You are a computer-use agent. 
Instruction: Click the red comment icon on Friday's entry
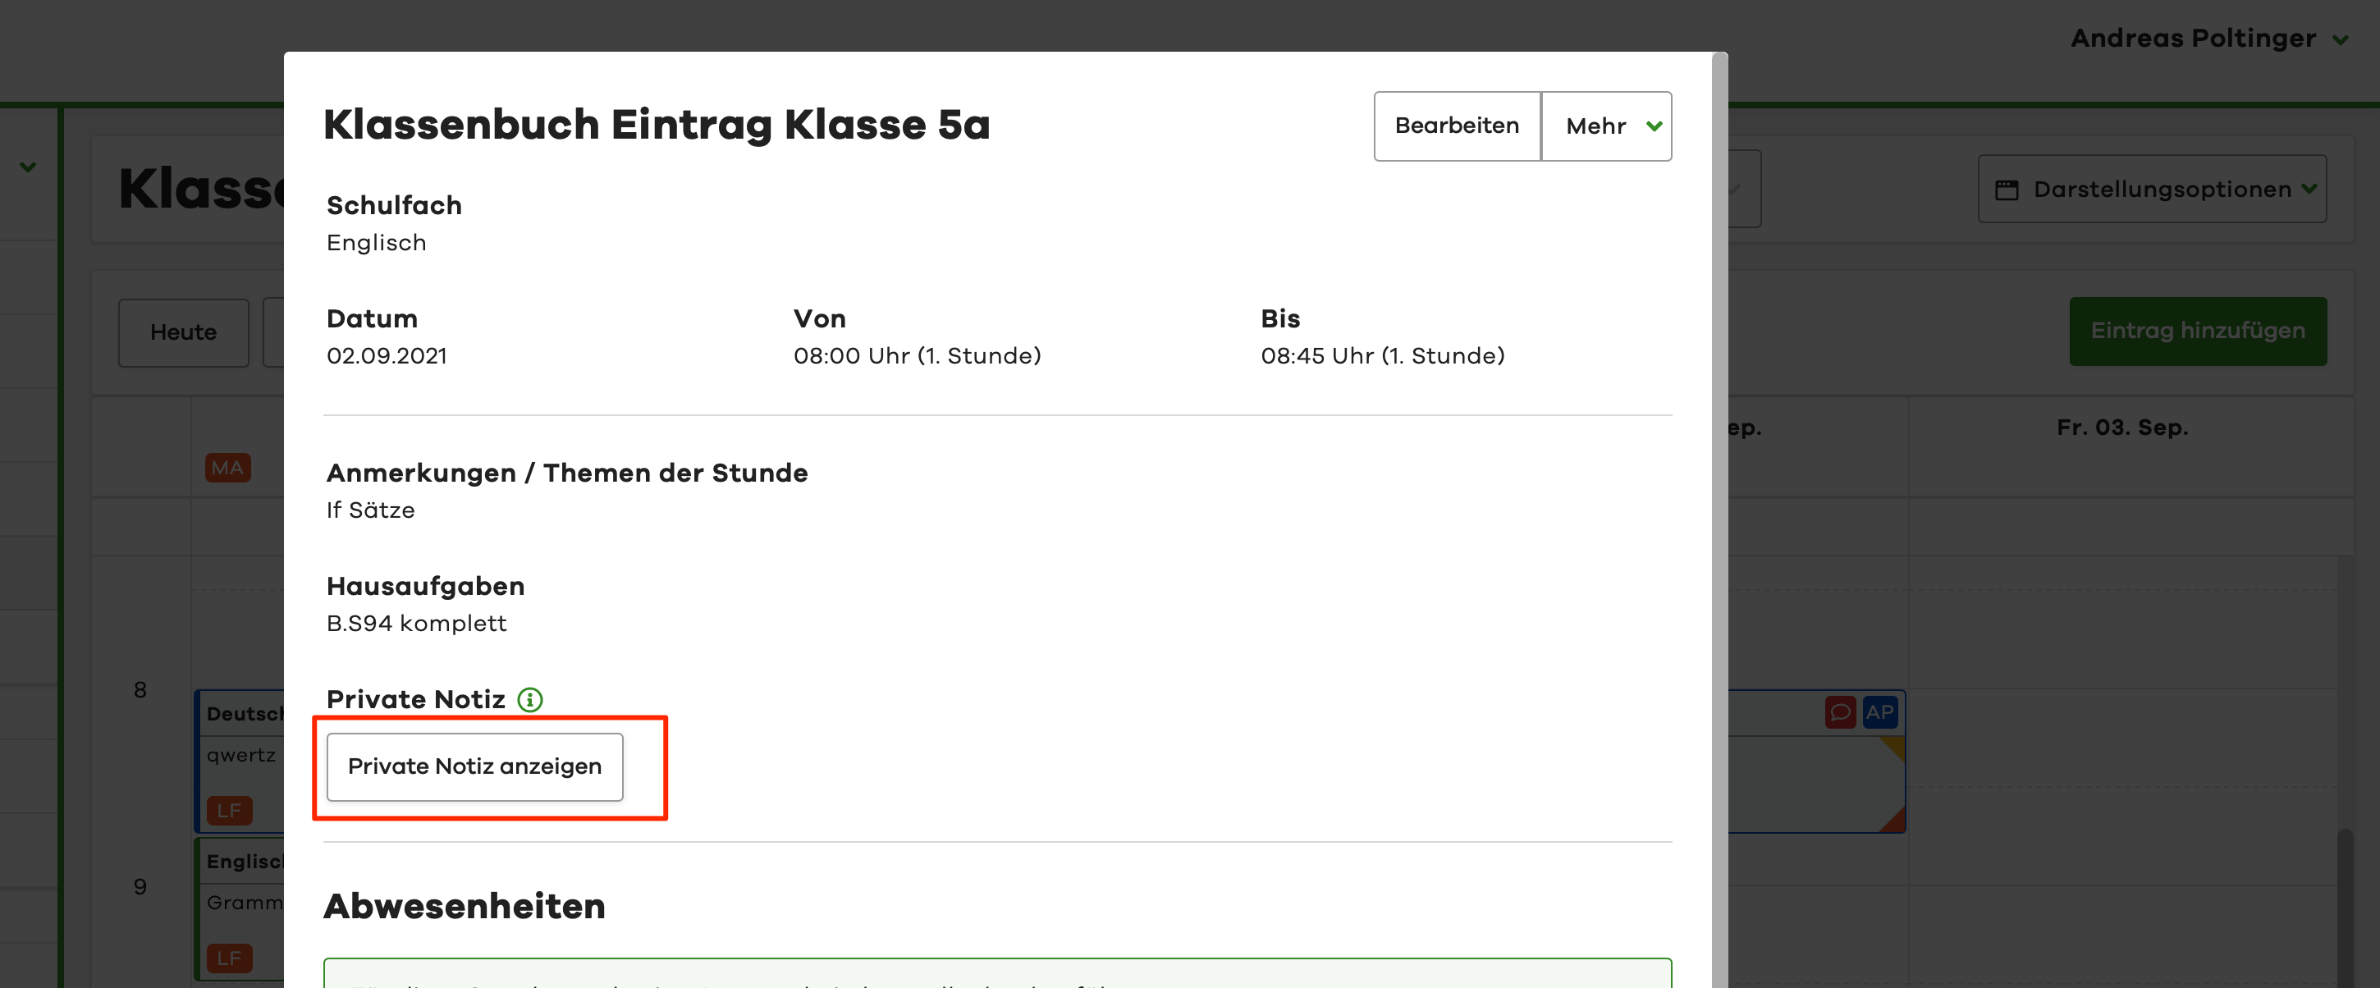coord(1839,712)
